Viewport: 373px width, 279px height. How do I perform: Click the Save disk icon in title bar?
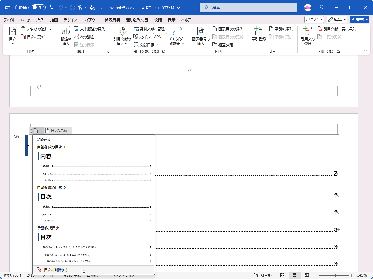click(x=52, y=7)
